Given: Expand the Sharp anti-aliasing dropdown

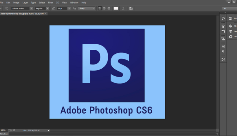Looking at the screenshot, I should click(x=94, y=9).
